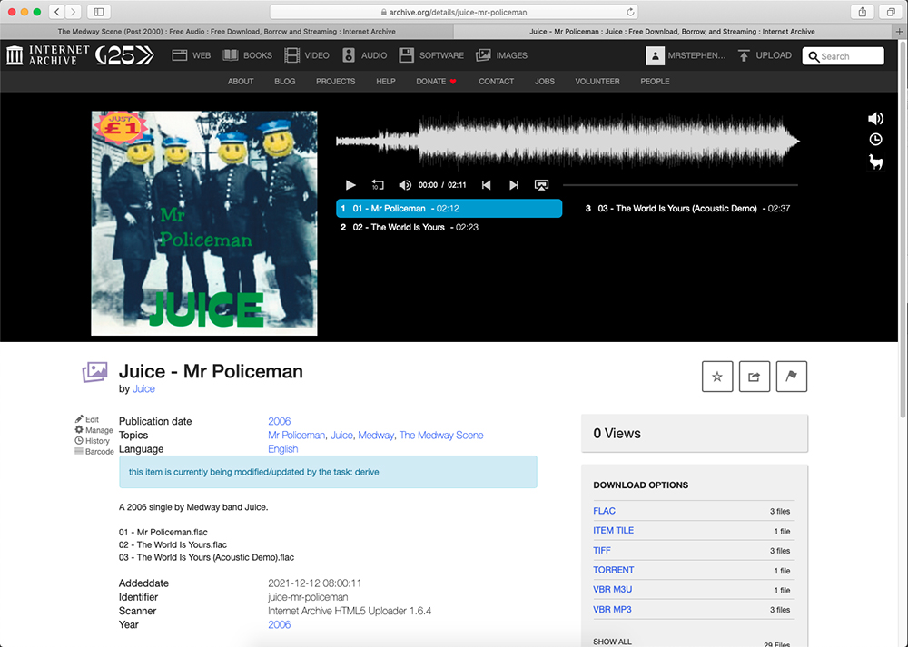The width and height of the screenshot is (908, 647).
Task: Toggle the speaker icon at right edge
Action: click(875, 119)
